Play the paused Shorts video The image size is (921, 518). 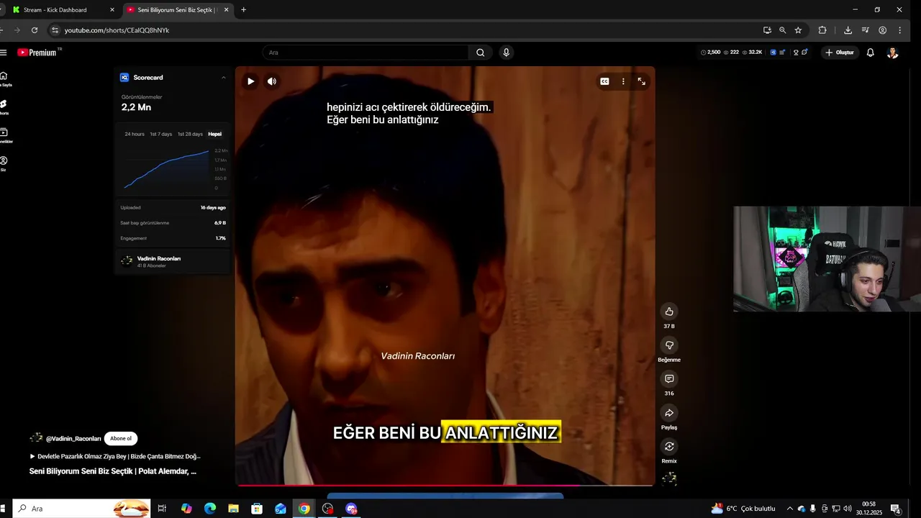coord(250,81)
